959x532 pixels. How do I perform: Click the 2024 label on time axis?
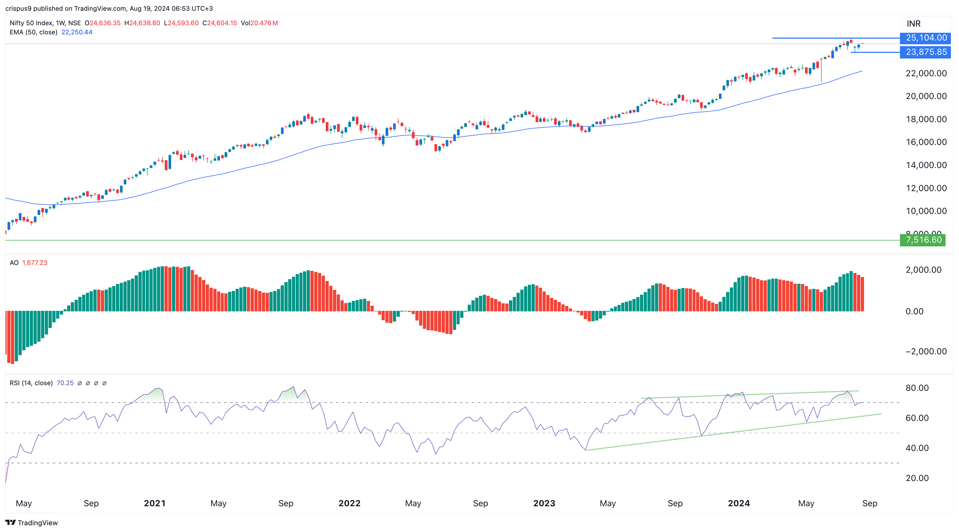click(739, 503)
